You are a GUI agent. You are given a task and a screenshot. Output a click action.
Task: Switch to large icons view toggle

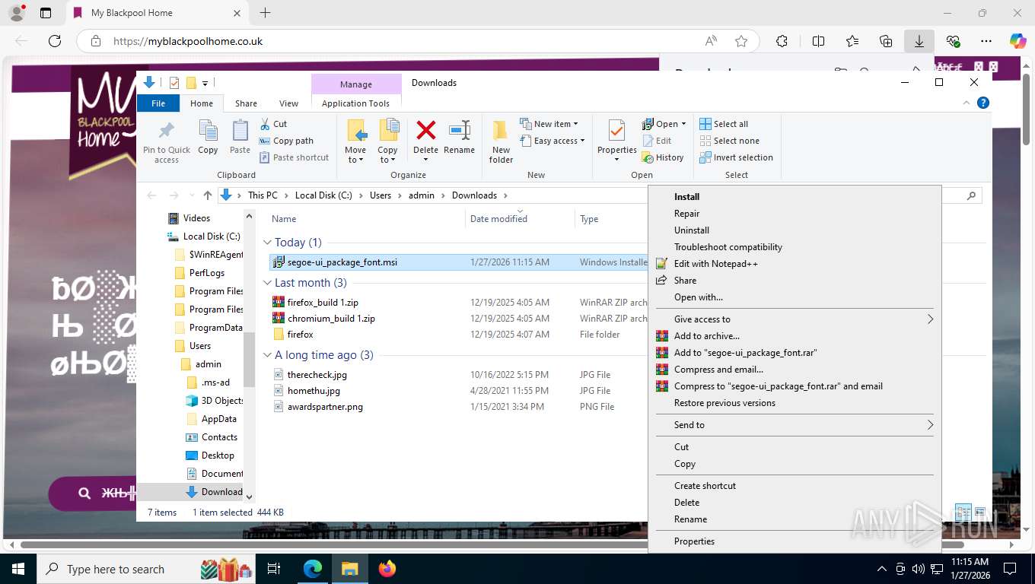[980, 512]
